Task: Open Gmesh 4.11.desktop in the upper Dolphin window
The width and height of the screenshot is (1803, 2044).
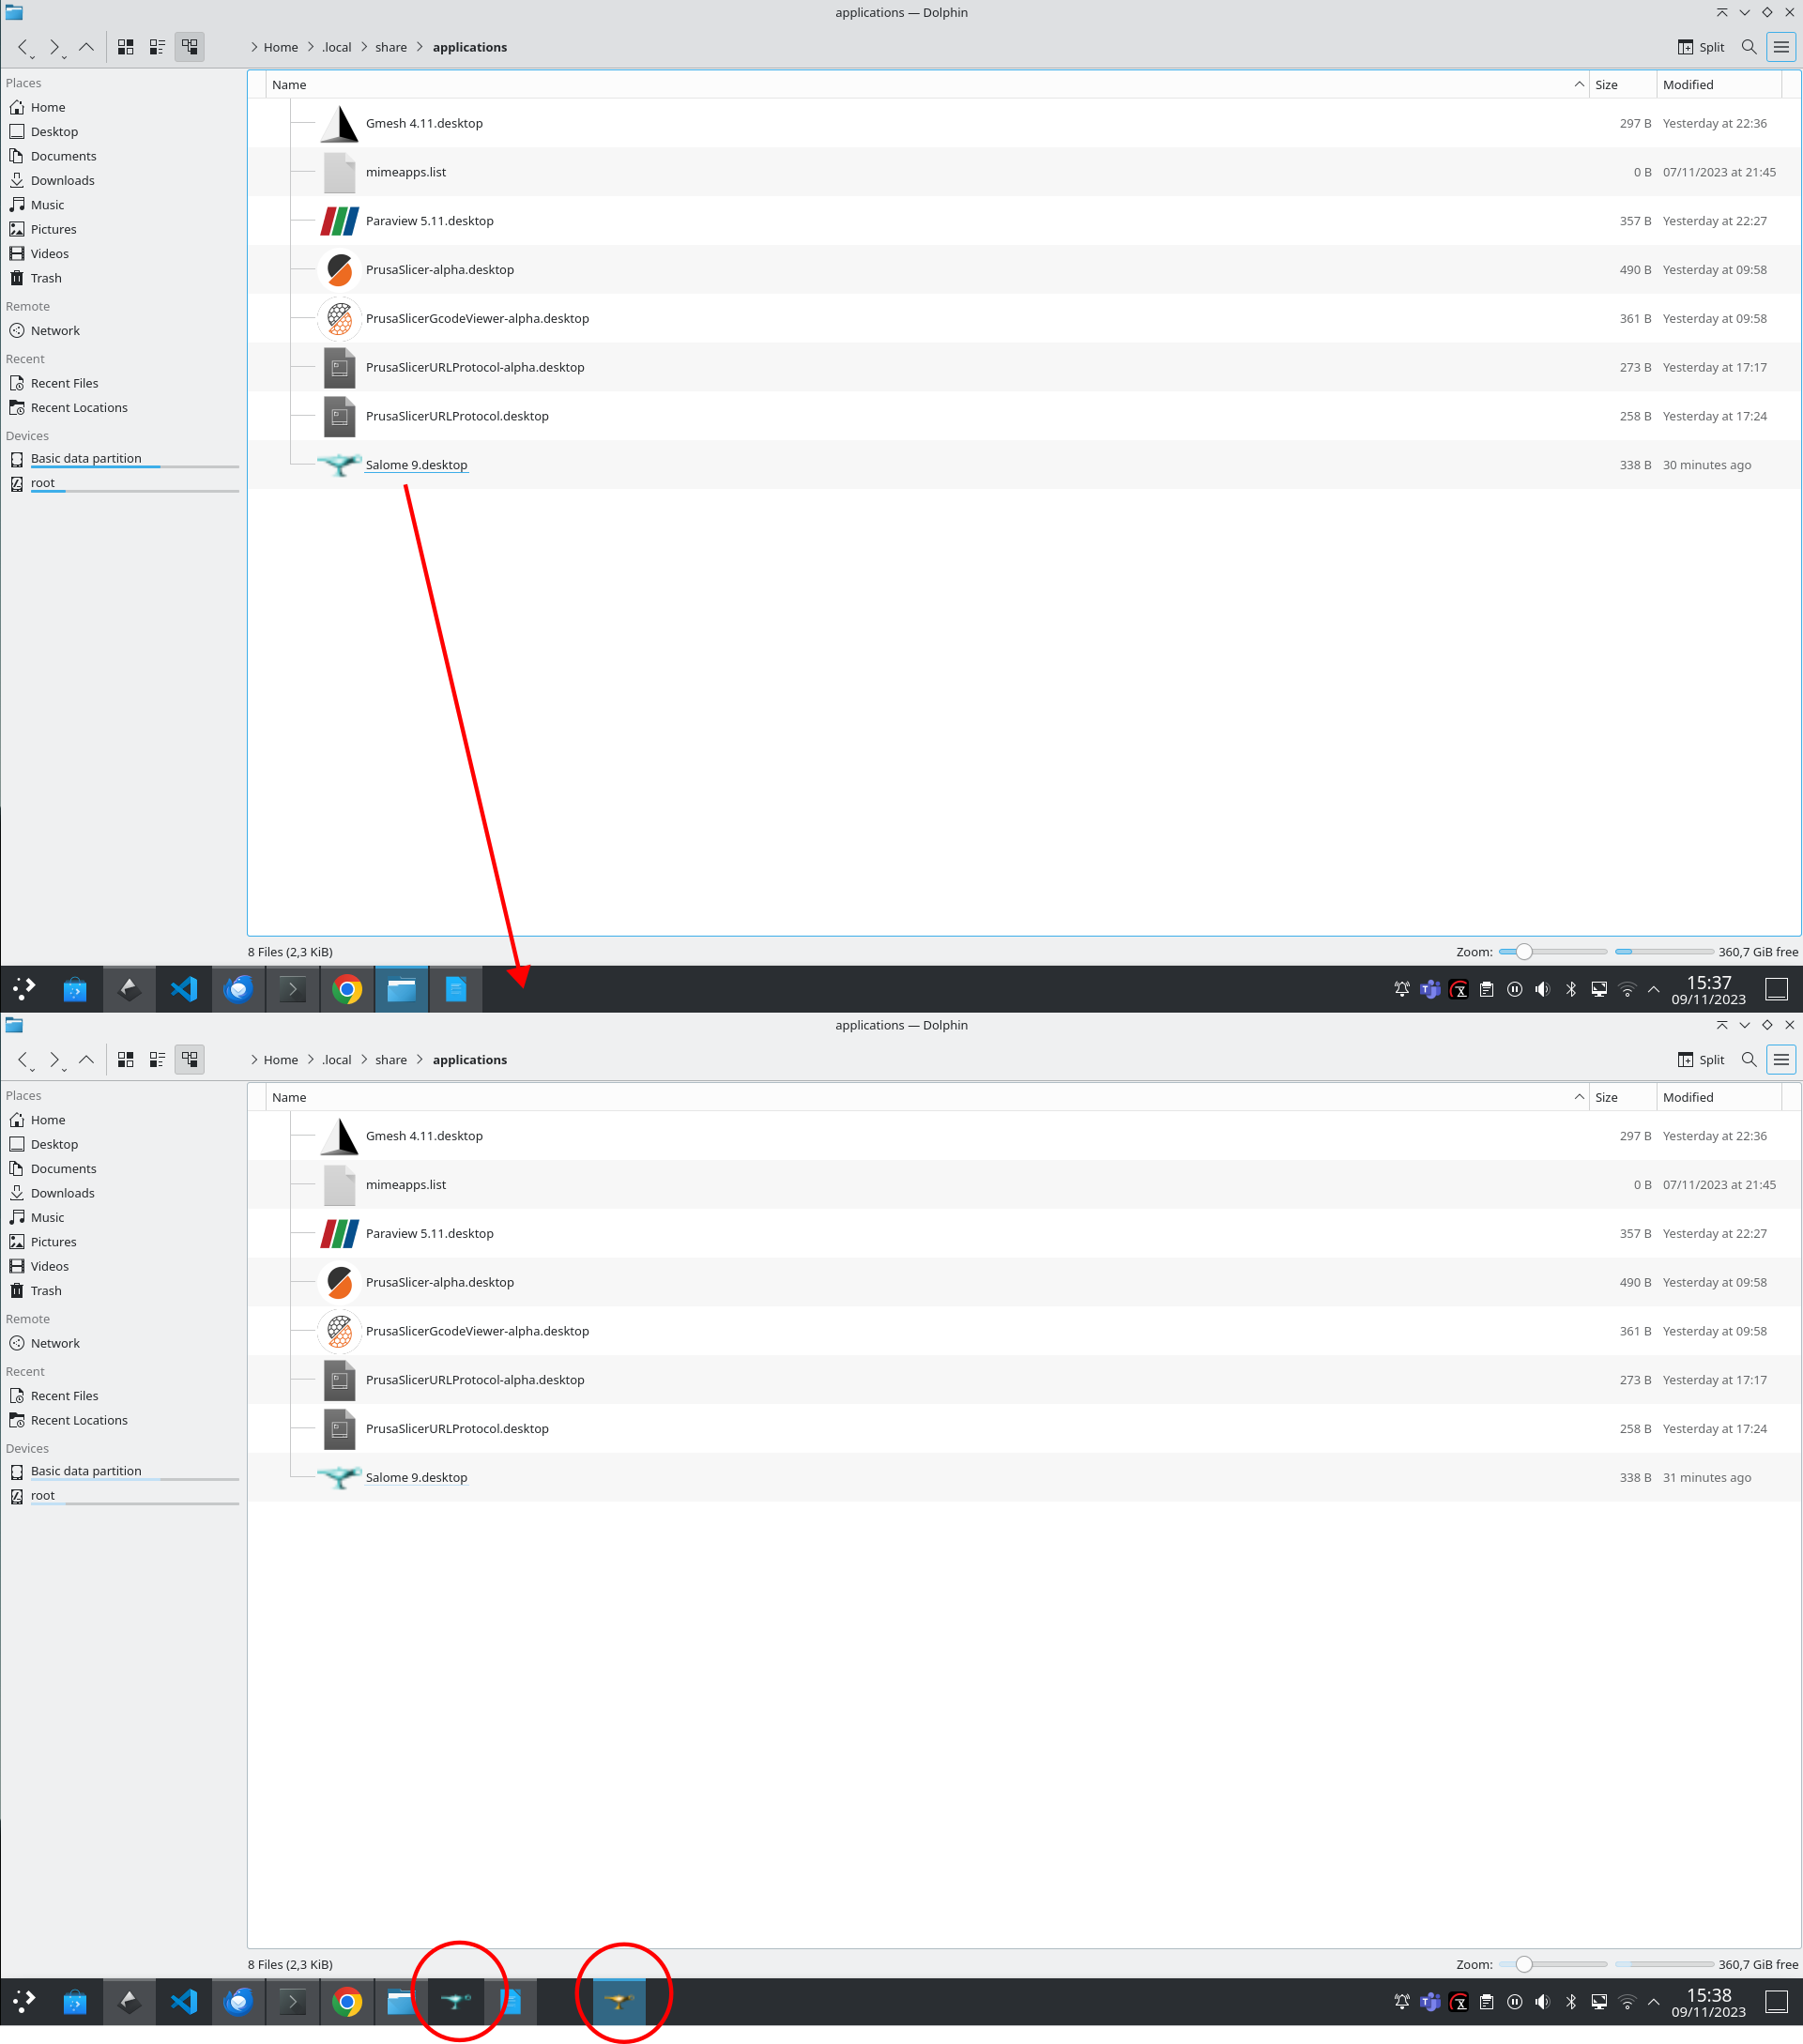Action: click(424, 123)
